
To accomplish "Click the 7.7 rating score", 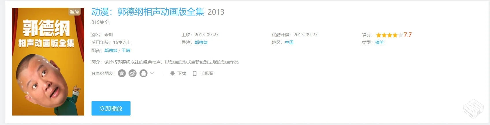I will click(408, 35).
